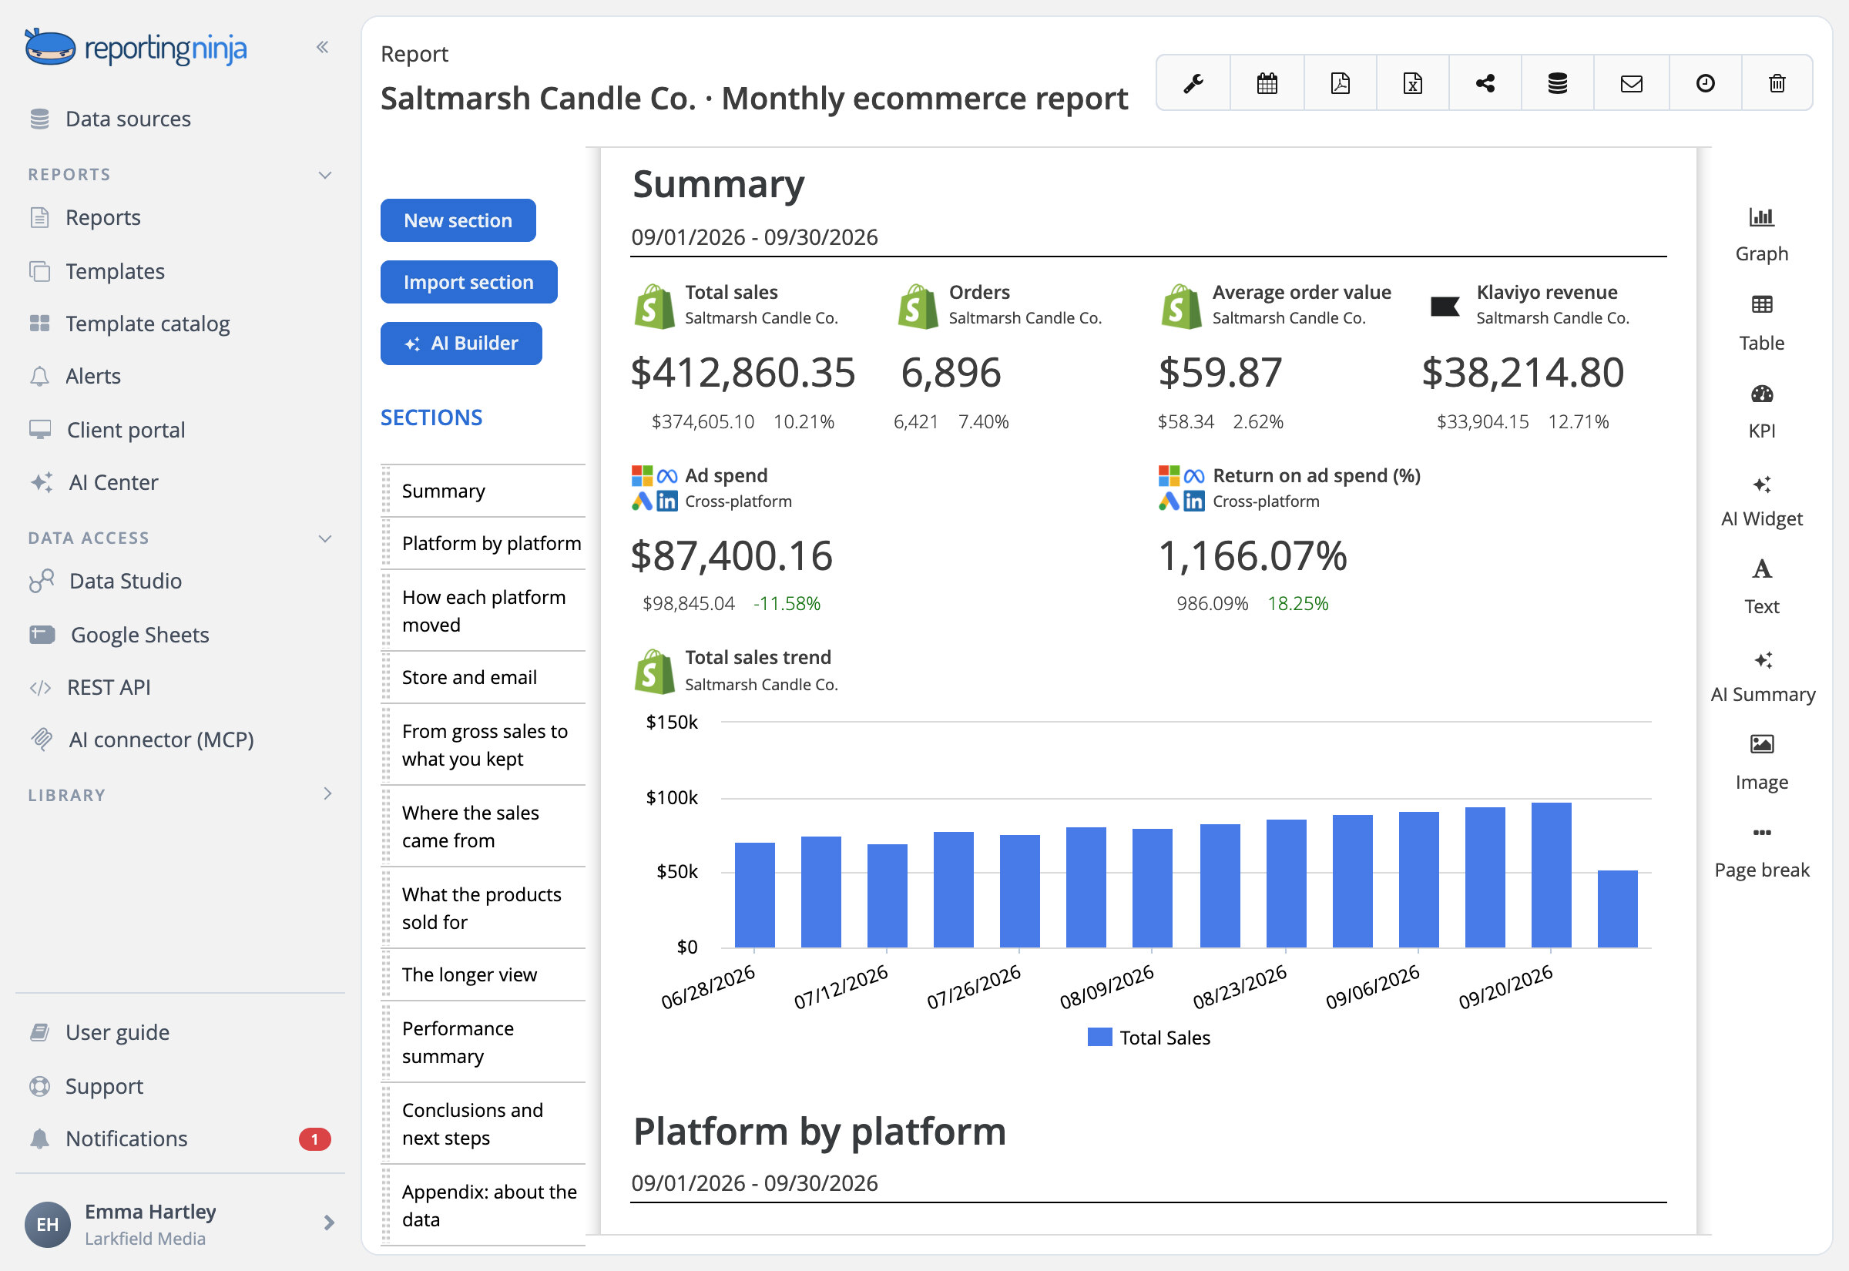Collapse the DATA ACCESS sidebar group
The width and height of the screenshot is (1849, 1271).
325,538
